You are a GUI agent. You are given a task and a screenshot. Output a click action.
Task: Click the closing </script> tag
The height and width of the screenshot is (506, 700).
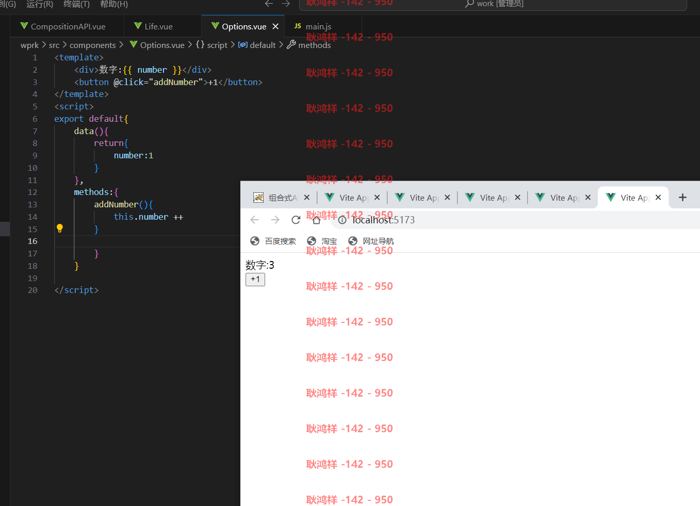[76, 290]
